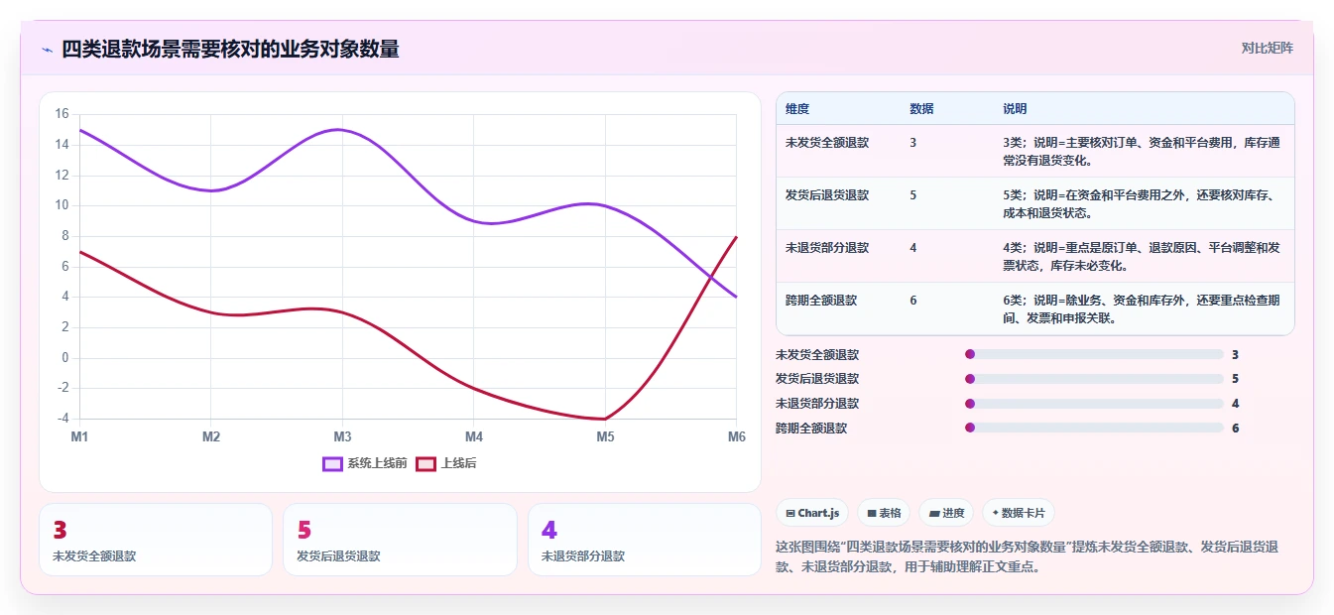The height and width of the screenshot is (615, 1334).
Task: Select the 进度 tag chip
Action: coord(946,513)
